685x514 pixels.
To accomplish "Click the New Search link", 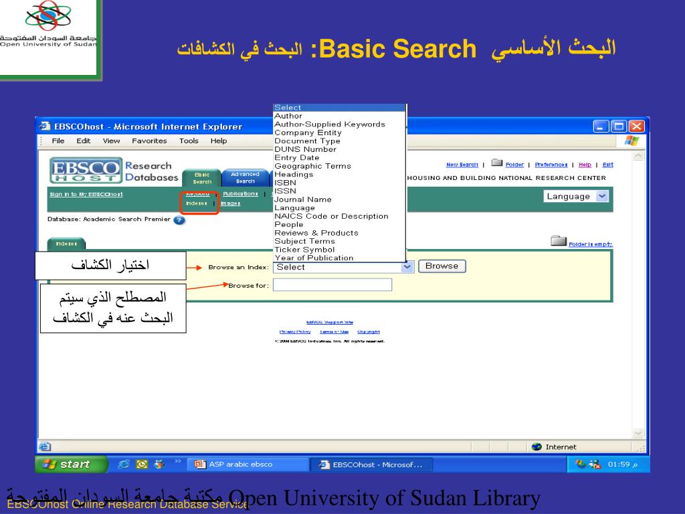I will [x=462, y=165].
